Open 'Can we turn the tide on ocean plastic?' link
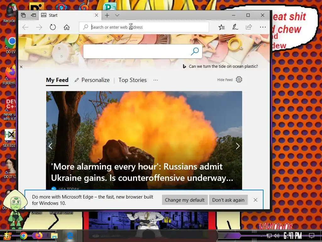322x242 pixels. pyautogui.click(x=223, y=66)
